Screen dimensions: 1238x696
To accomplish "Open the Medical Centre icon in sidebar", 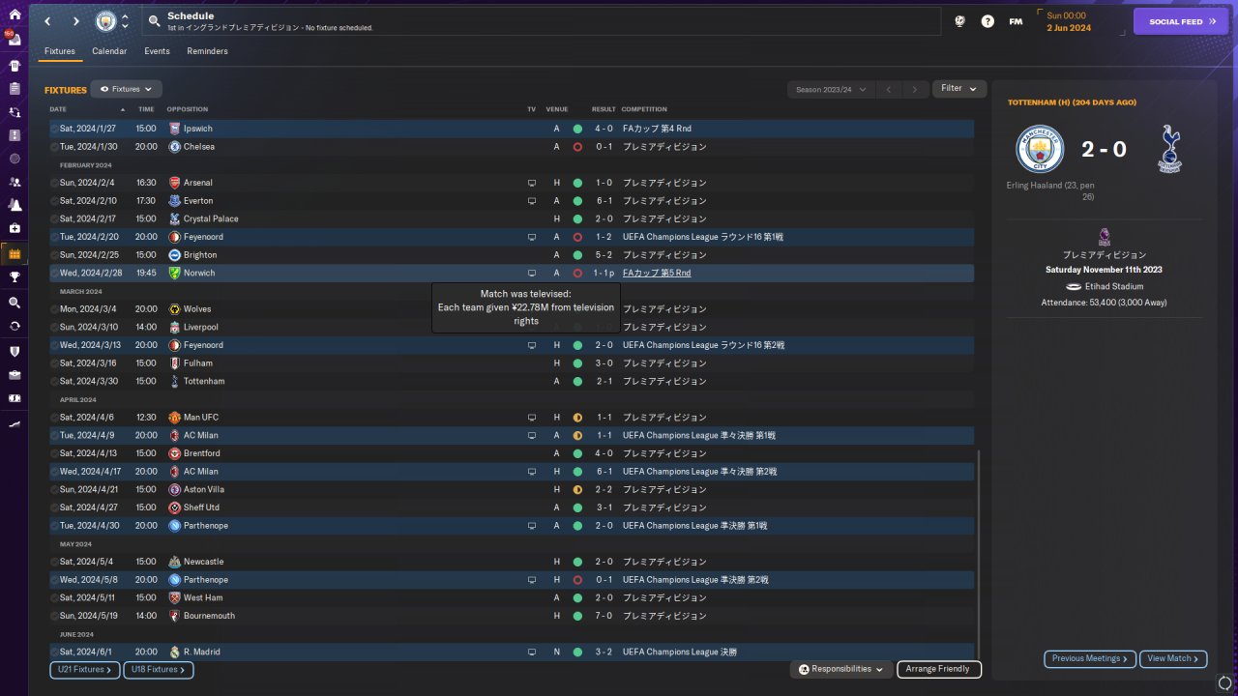I will (x=15, y=228).
